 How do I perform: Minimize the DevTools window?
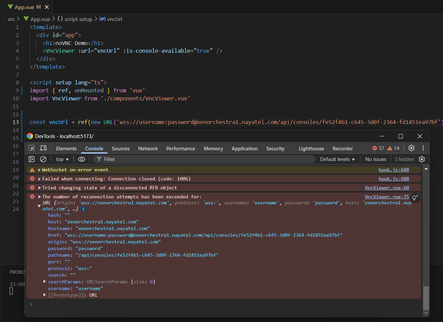click(x=382, y=136)
